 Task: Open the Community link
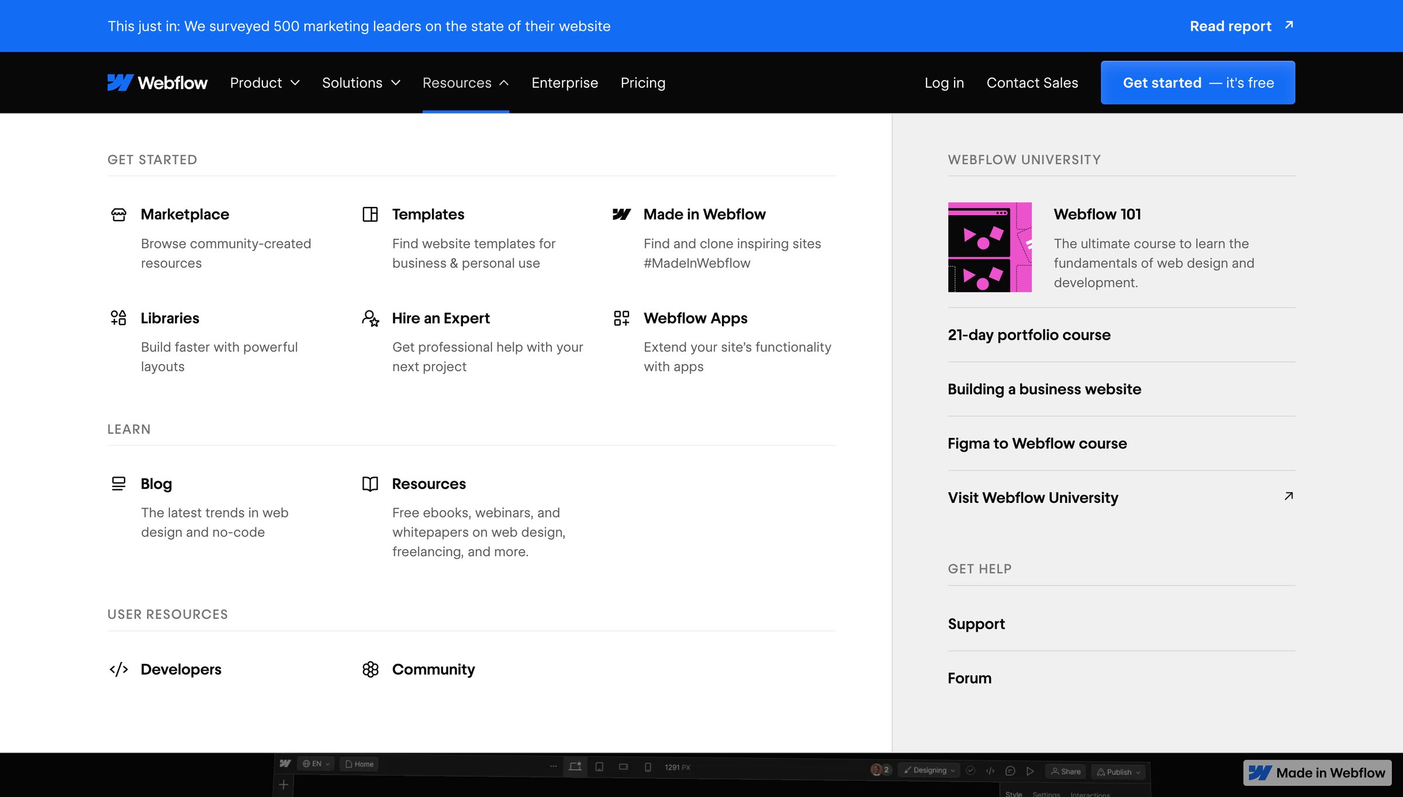coord(433,669)
